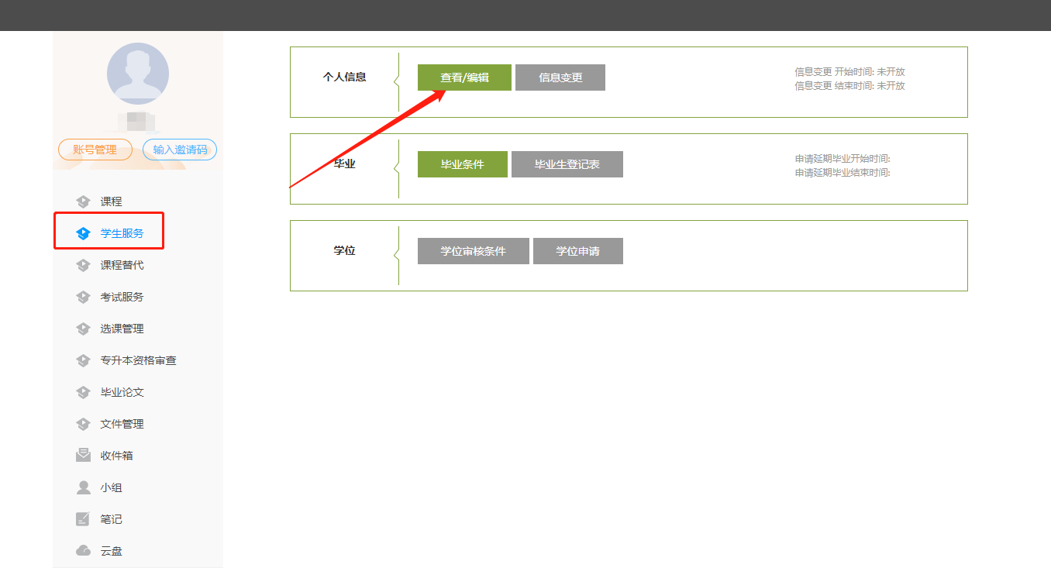
Task: Open 收件箱 inbox
Action: 116,456
